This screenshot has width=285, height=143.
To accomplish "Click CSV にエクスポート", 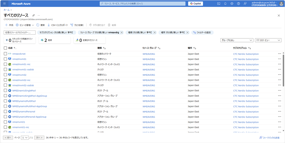I will coord(58,25).
